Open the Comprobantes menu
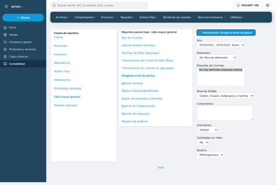This screenshot has height=185, width=276. [85, 17]
